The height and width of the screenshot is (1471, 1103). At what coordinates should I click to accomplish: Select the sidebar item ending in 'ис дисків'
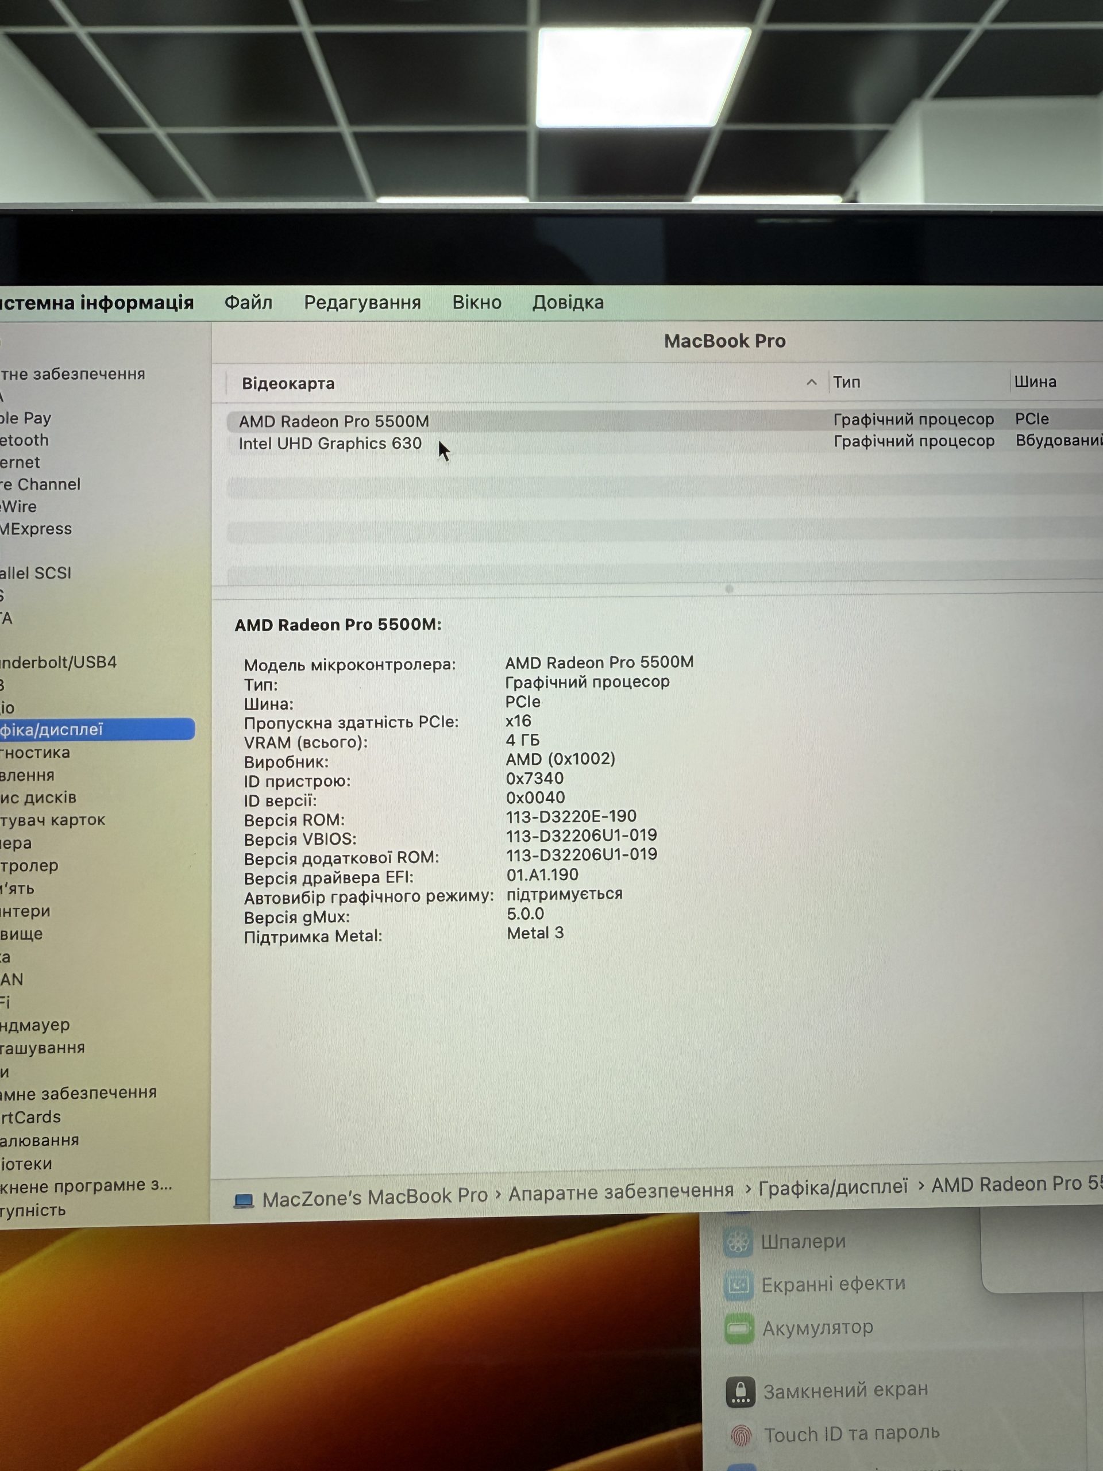pos(38,798)
